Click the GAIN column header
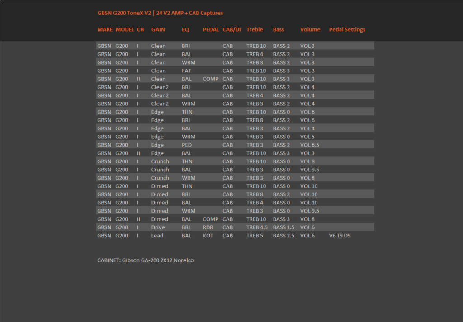 click(x=158, y=29)
